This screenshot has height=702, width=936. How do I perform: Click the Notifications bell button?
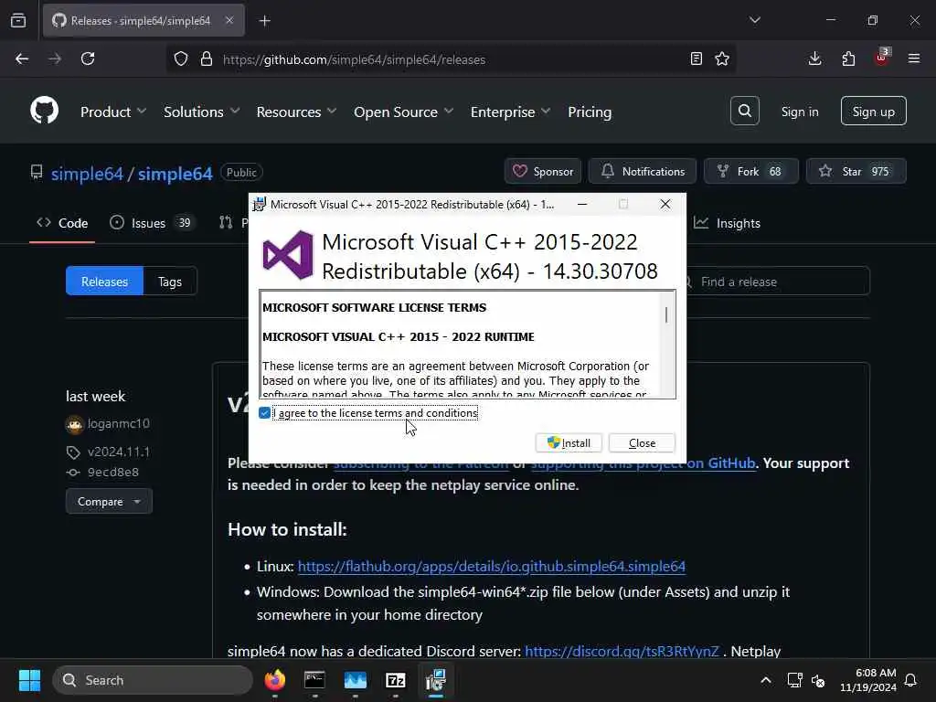tap(643, 171)
